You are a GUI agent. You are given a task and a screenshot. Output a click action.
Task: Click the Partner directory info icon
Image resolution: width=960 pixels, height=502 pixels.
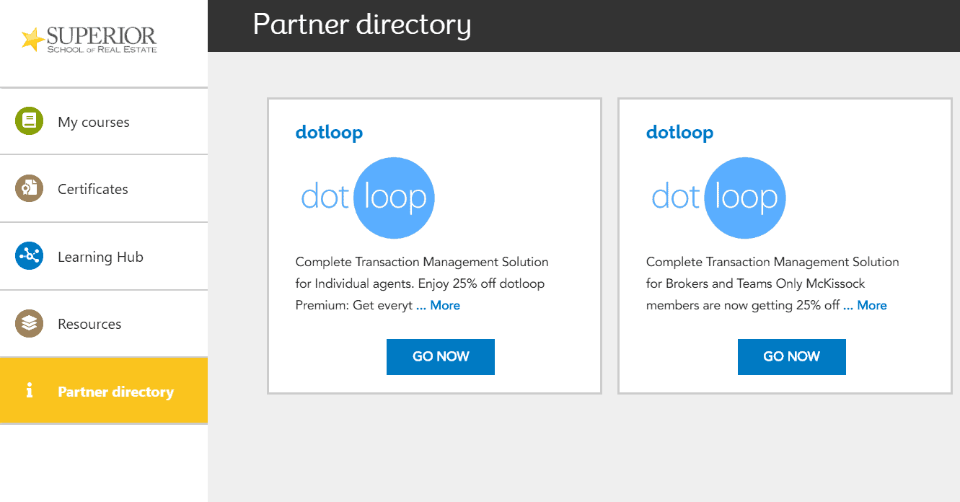(29, 391)
